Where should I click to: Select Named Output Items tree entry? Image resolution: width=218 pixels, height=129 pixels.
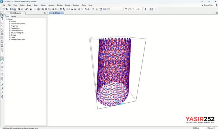pos(18,40)
